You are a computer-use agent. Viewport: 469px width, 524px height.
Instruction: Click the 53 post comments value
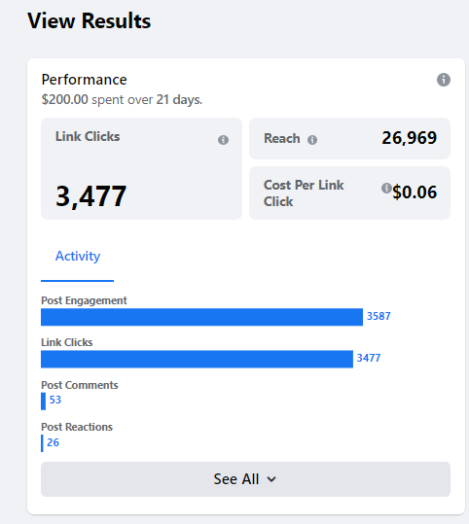pyautogui.click(x=55, y=400)
